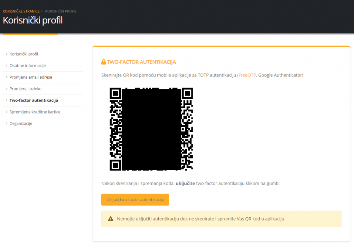Image resolution: width=354 pixels, height=247 pixels.
Task: Click the warning triangle icon in the yellow alert
Action: [x=111, y=219]
